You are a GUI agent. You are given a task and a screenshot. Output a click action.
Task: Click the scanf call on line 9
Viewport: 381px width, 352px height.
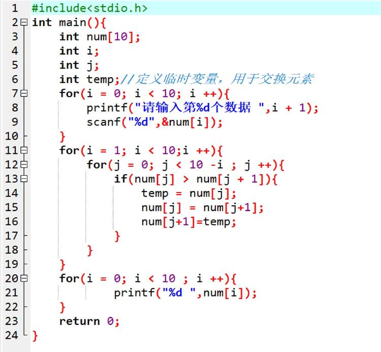[x=154, y=122]
